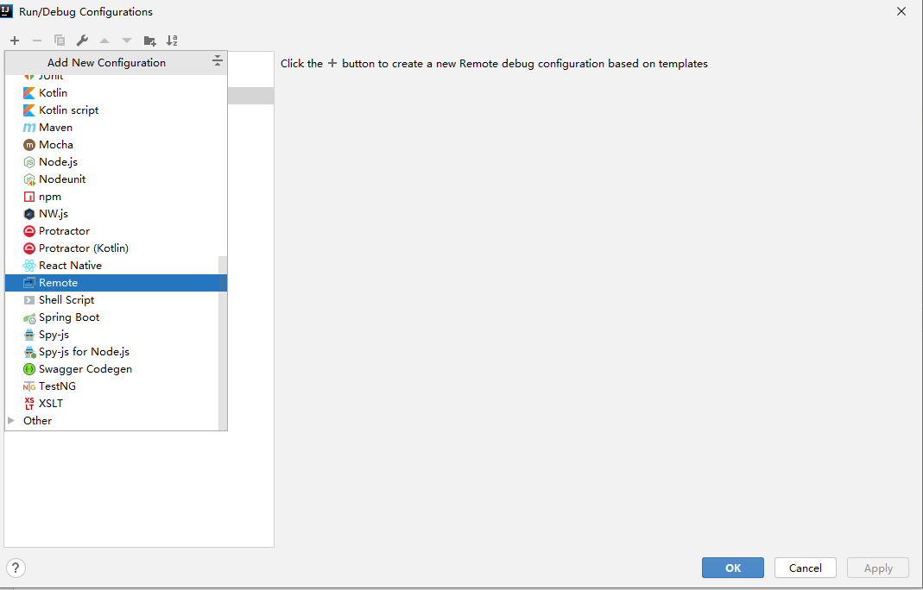This screenshot has width=923, height=590.
Task: Select the Node.js configuration type
Action: click(x=116, y=162)
